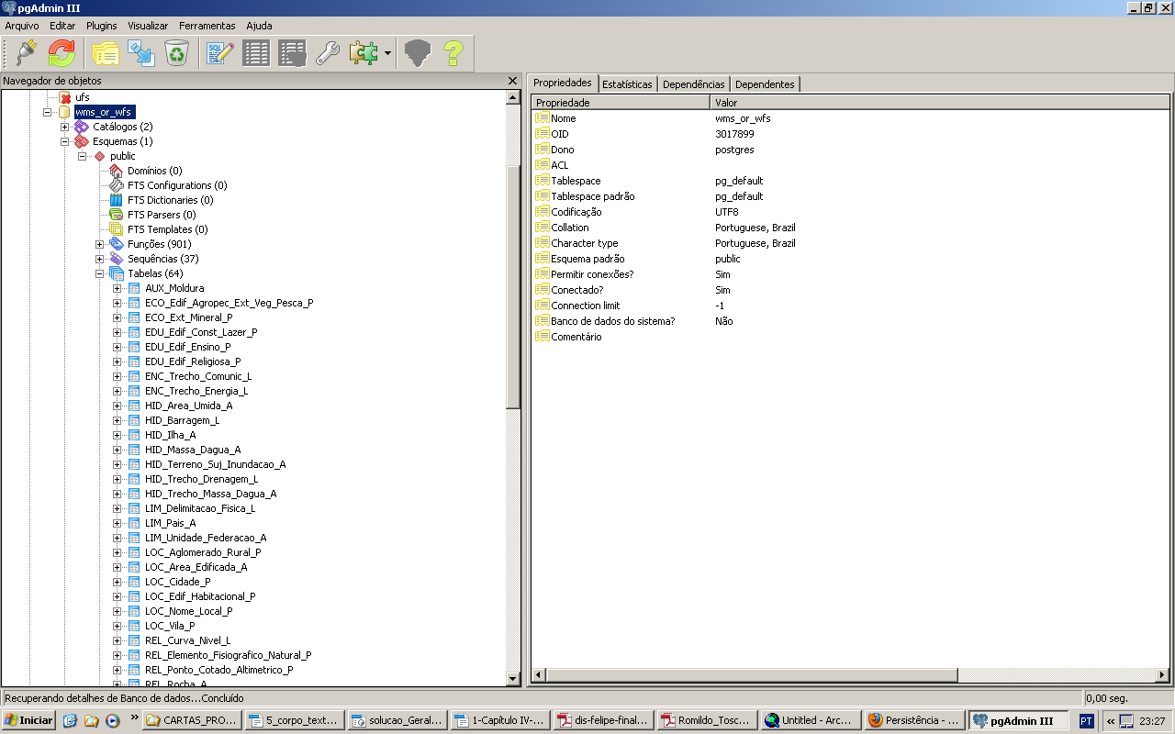This screenshot has height=734, width=1175.
Task: Click the Maintenance wrench icon
Action: 328,53
